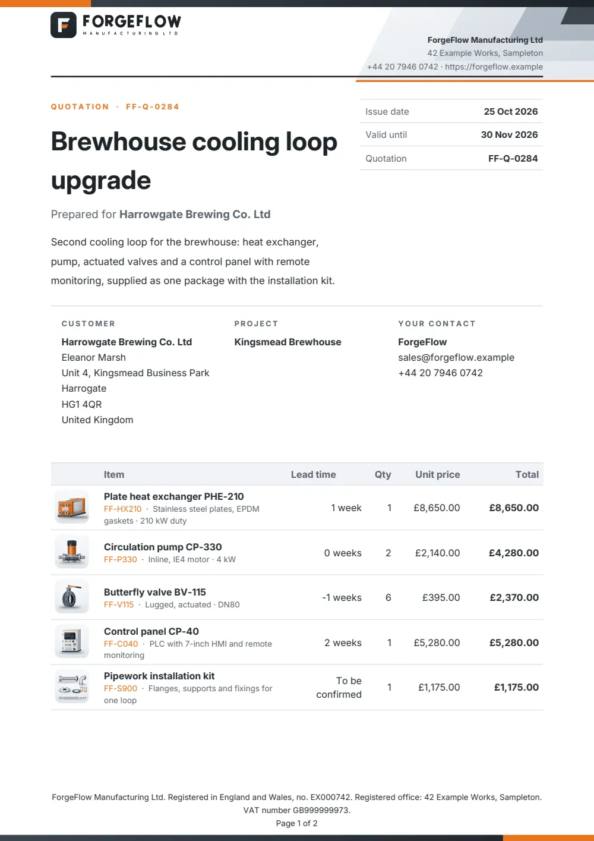This screenshot has height=841, width=594.
Task: Click the 'To be confirmed' lead time
Action: click(x=339, y=687)
